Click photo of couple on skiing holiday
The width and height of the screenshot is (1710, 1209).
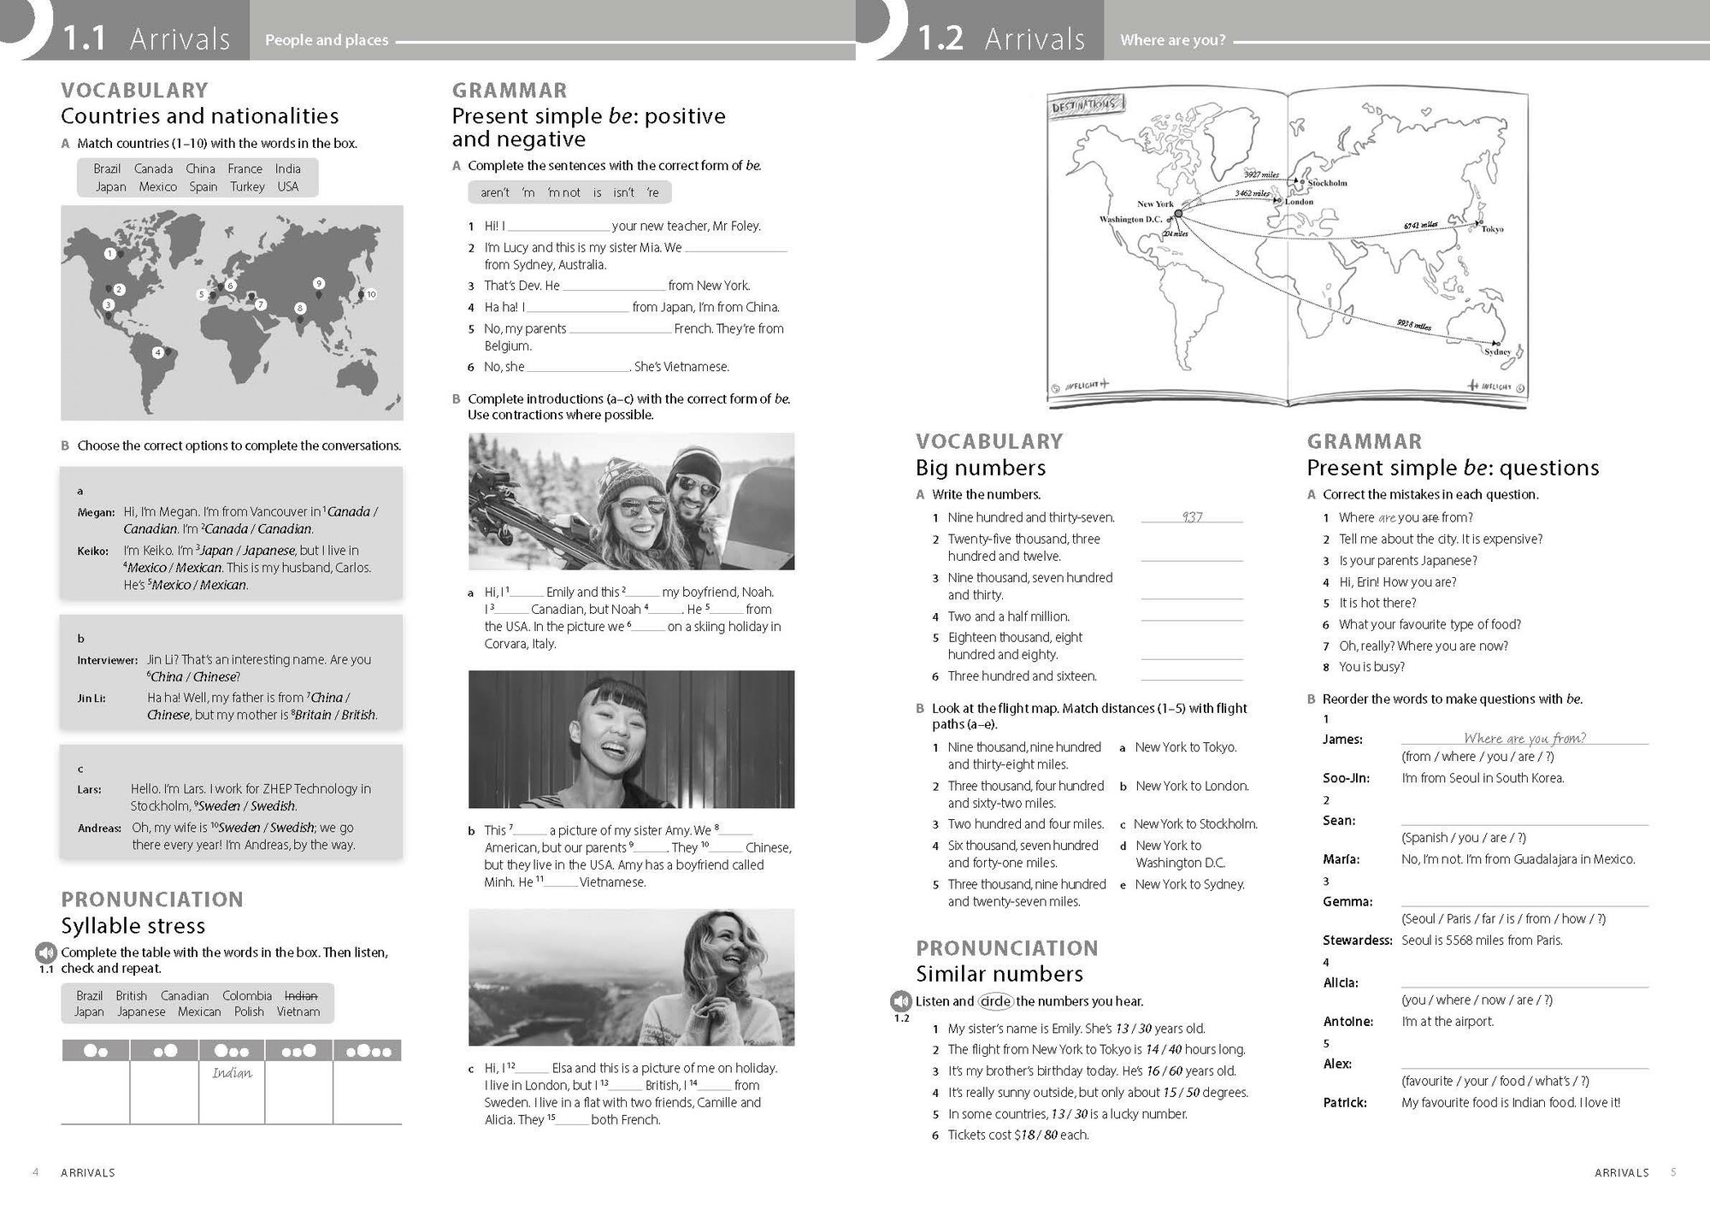[x=631, y=501]
